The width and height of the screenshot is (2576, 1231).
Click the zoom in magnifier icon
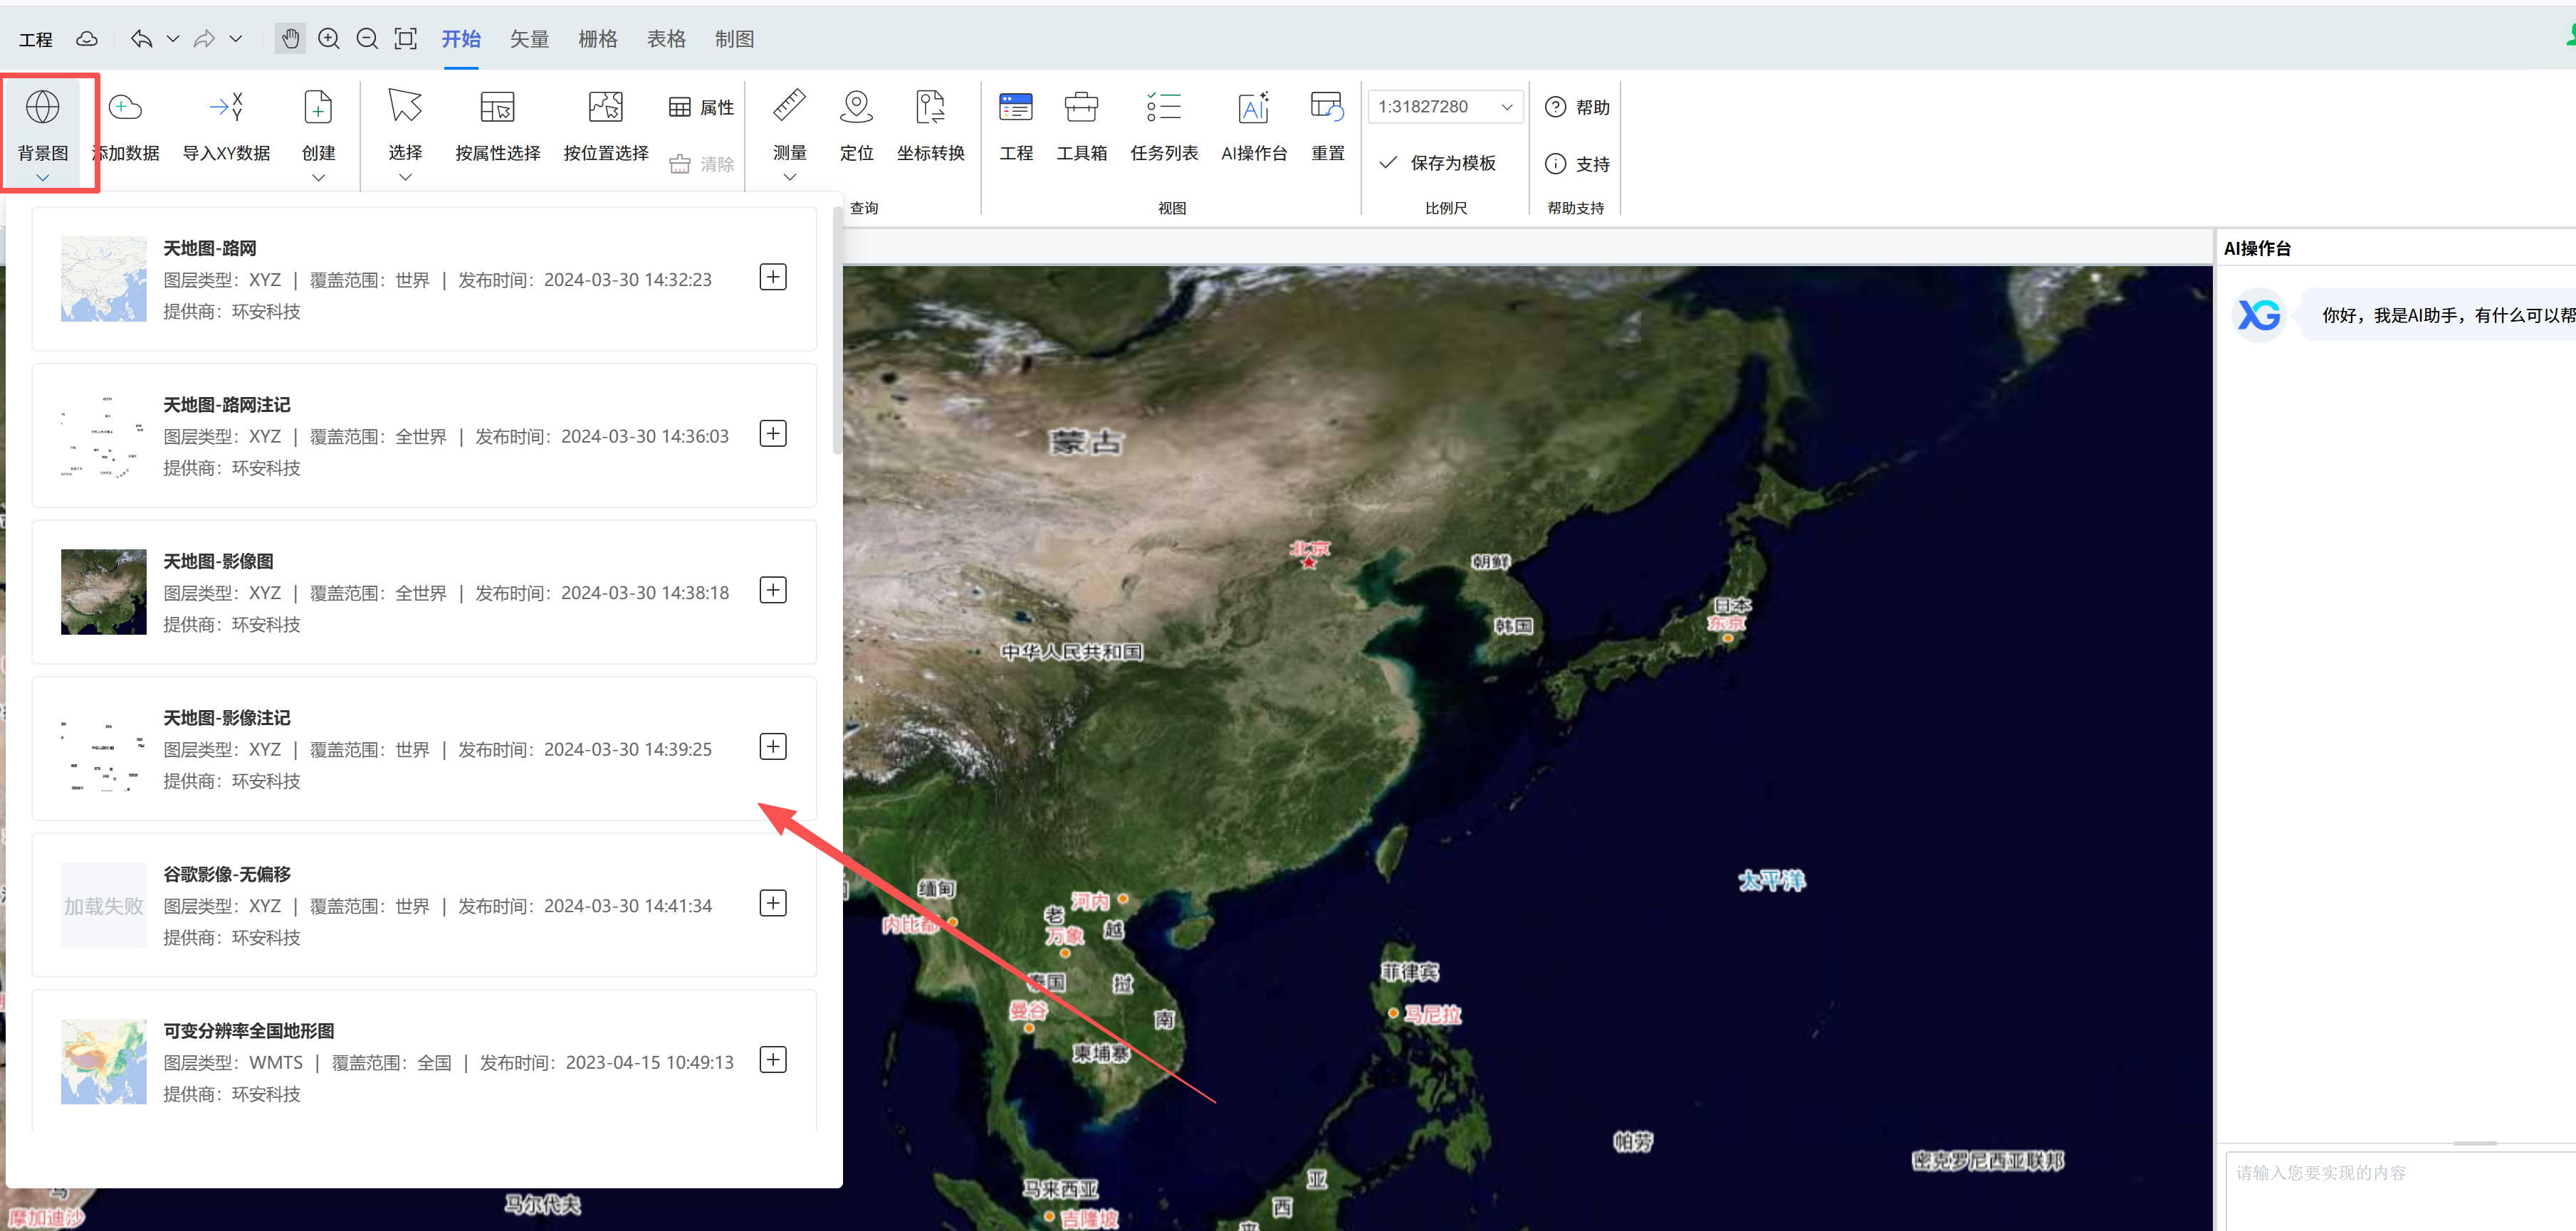328,39
